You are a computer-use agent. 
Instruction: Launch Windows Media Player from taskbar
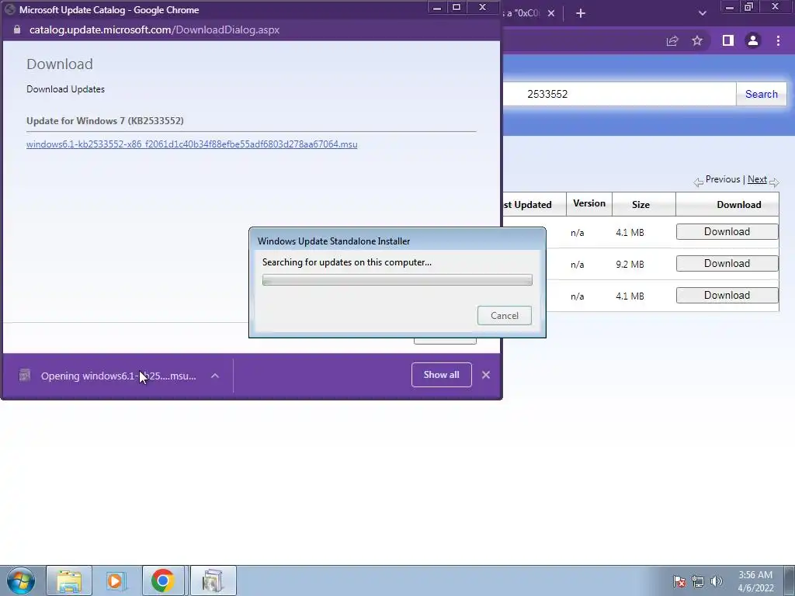[115, 580]
